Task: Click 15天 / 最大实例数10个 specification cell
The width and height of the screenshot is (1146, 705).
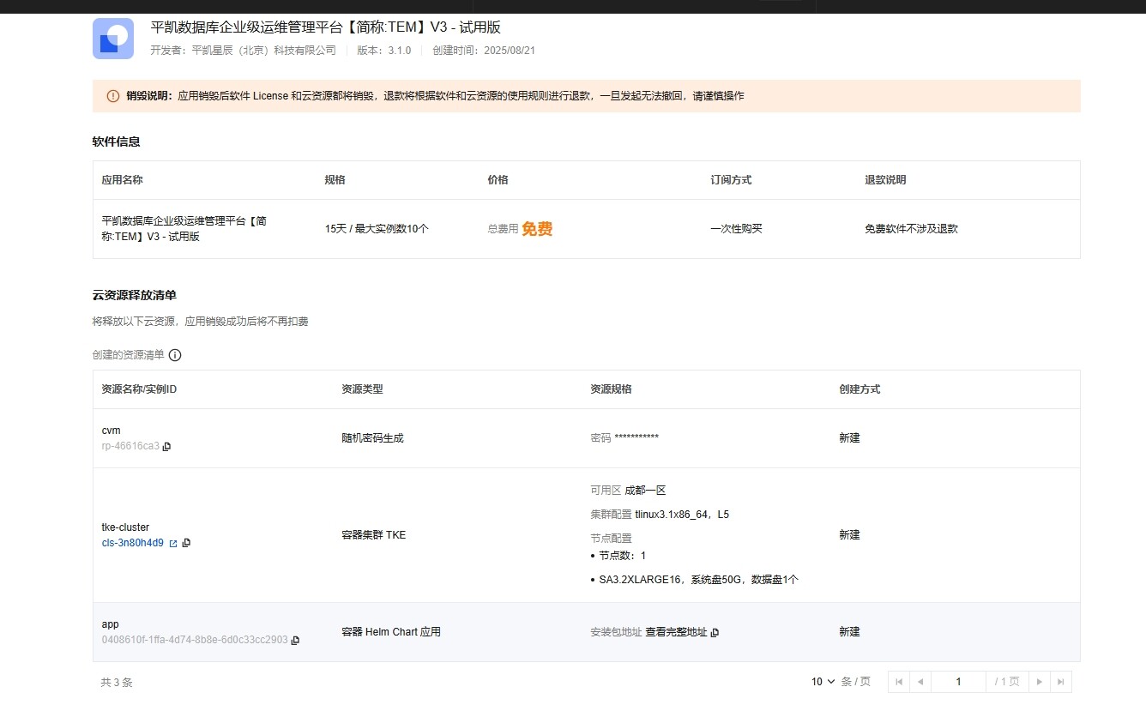Action: pyautogui.click(x=377, y=229)
